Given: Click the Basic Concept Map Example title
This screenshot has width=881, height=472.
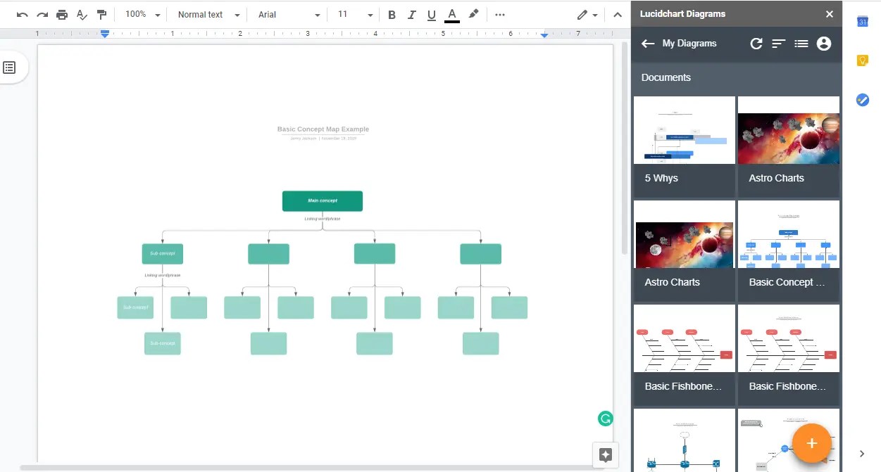Looking at the screenshot, I should tap(323, 129).
